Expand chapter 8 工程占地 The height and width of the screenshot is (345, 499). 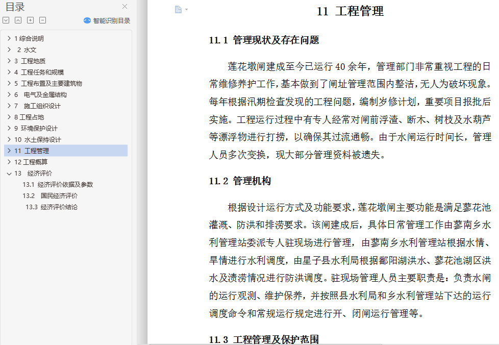(9, 117)
